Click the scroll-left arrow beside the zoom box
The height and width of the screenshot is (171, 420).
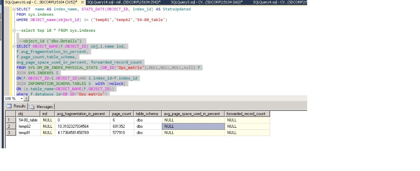click(26, 98)
